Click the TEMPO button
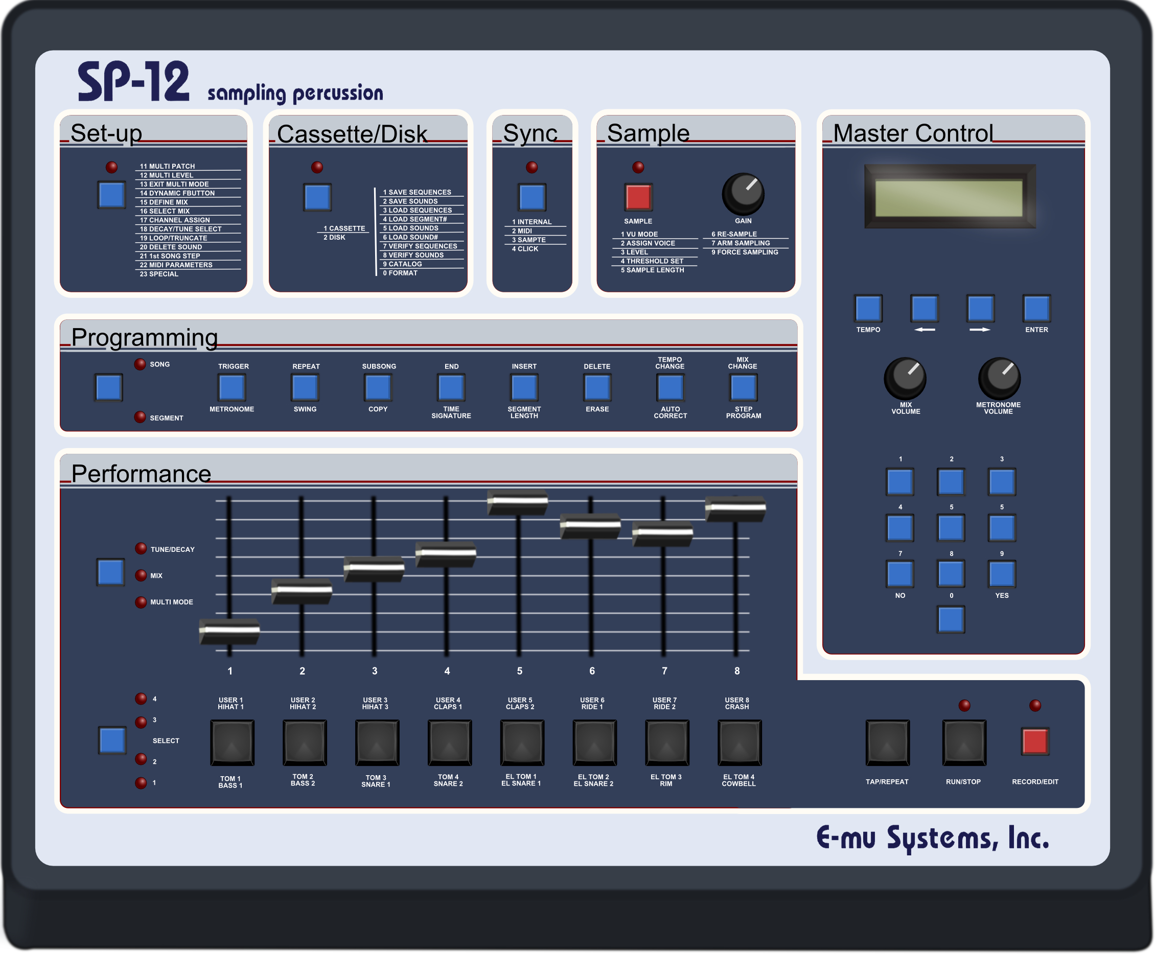This screenshot has width=1155, height=954. pos(868,308)
